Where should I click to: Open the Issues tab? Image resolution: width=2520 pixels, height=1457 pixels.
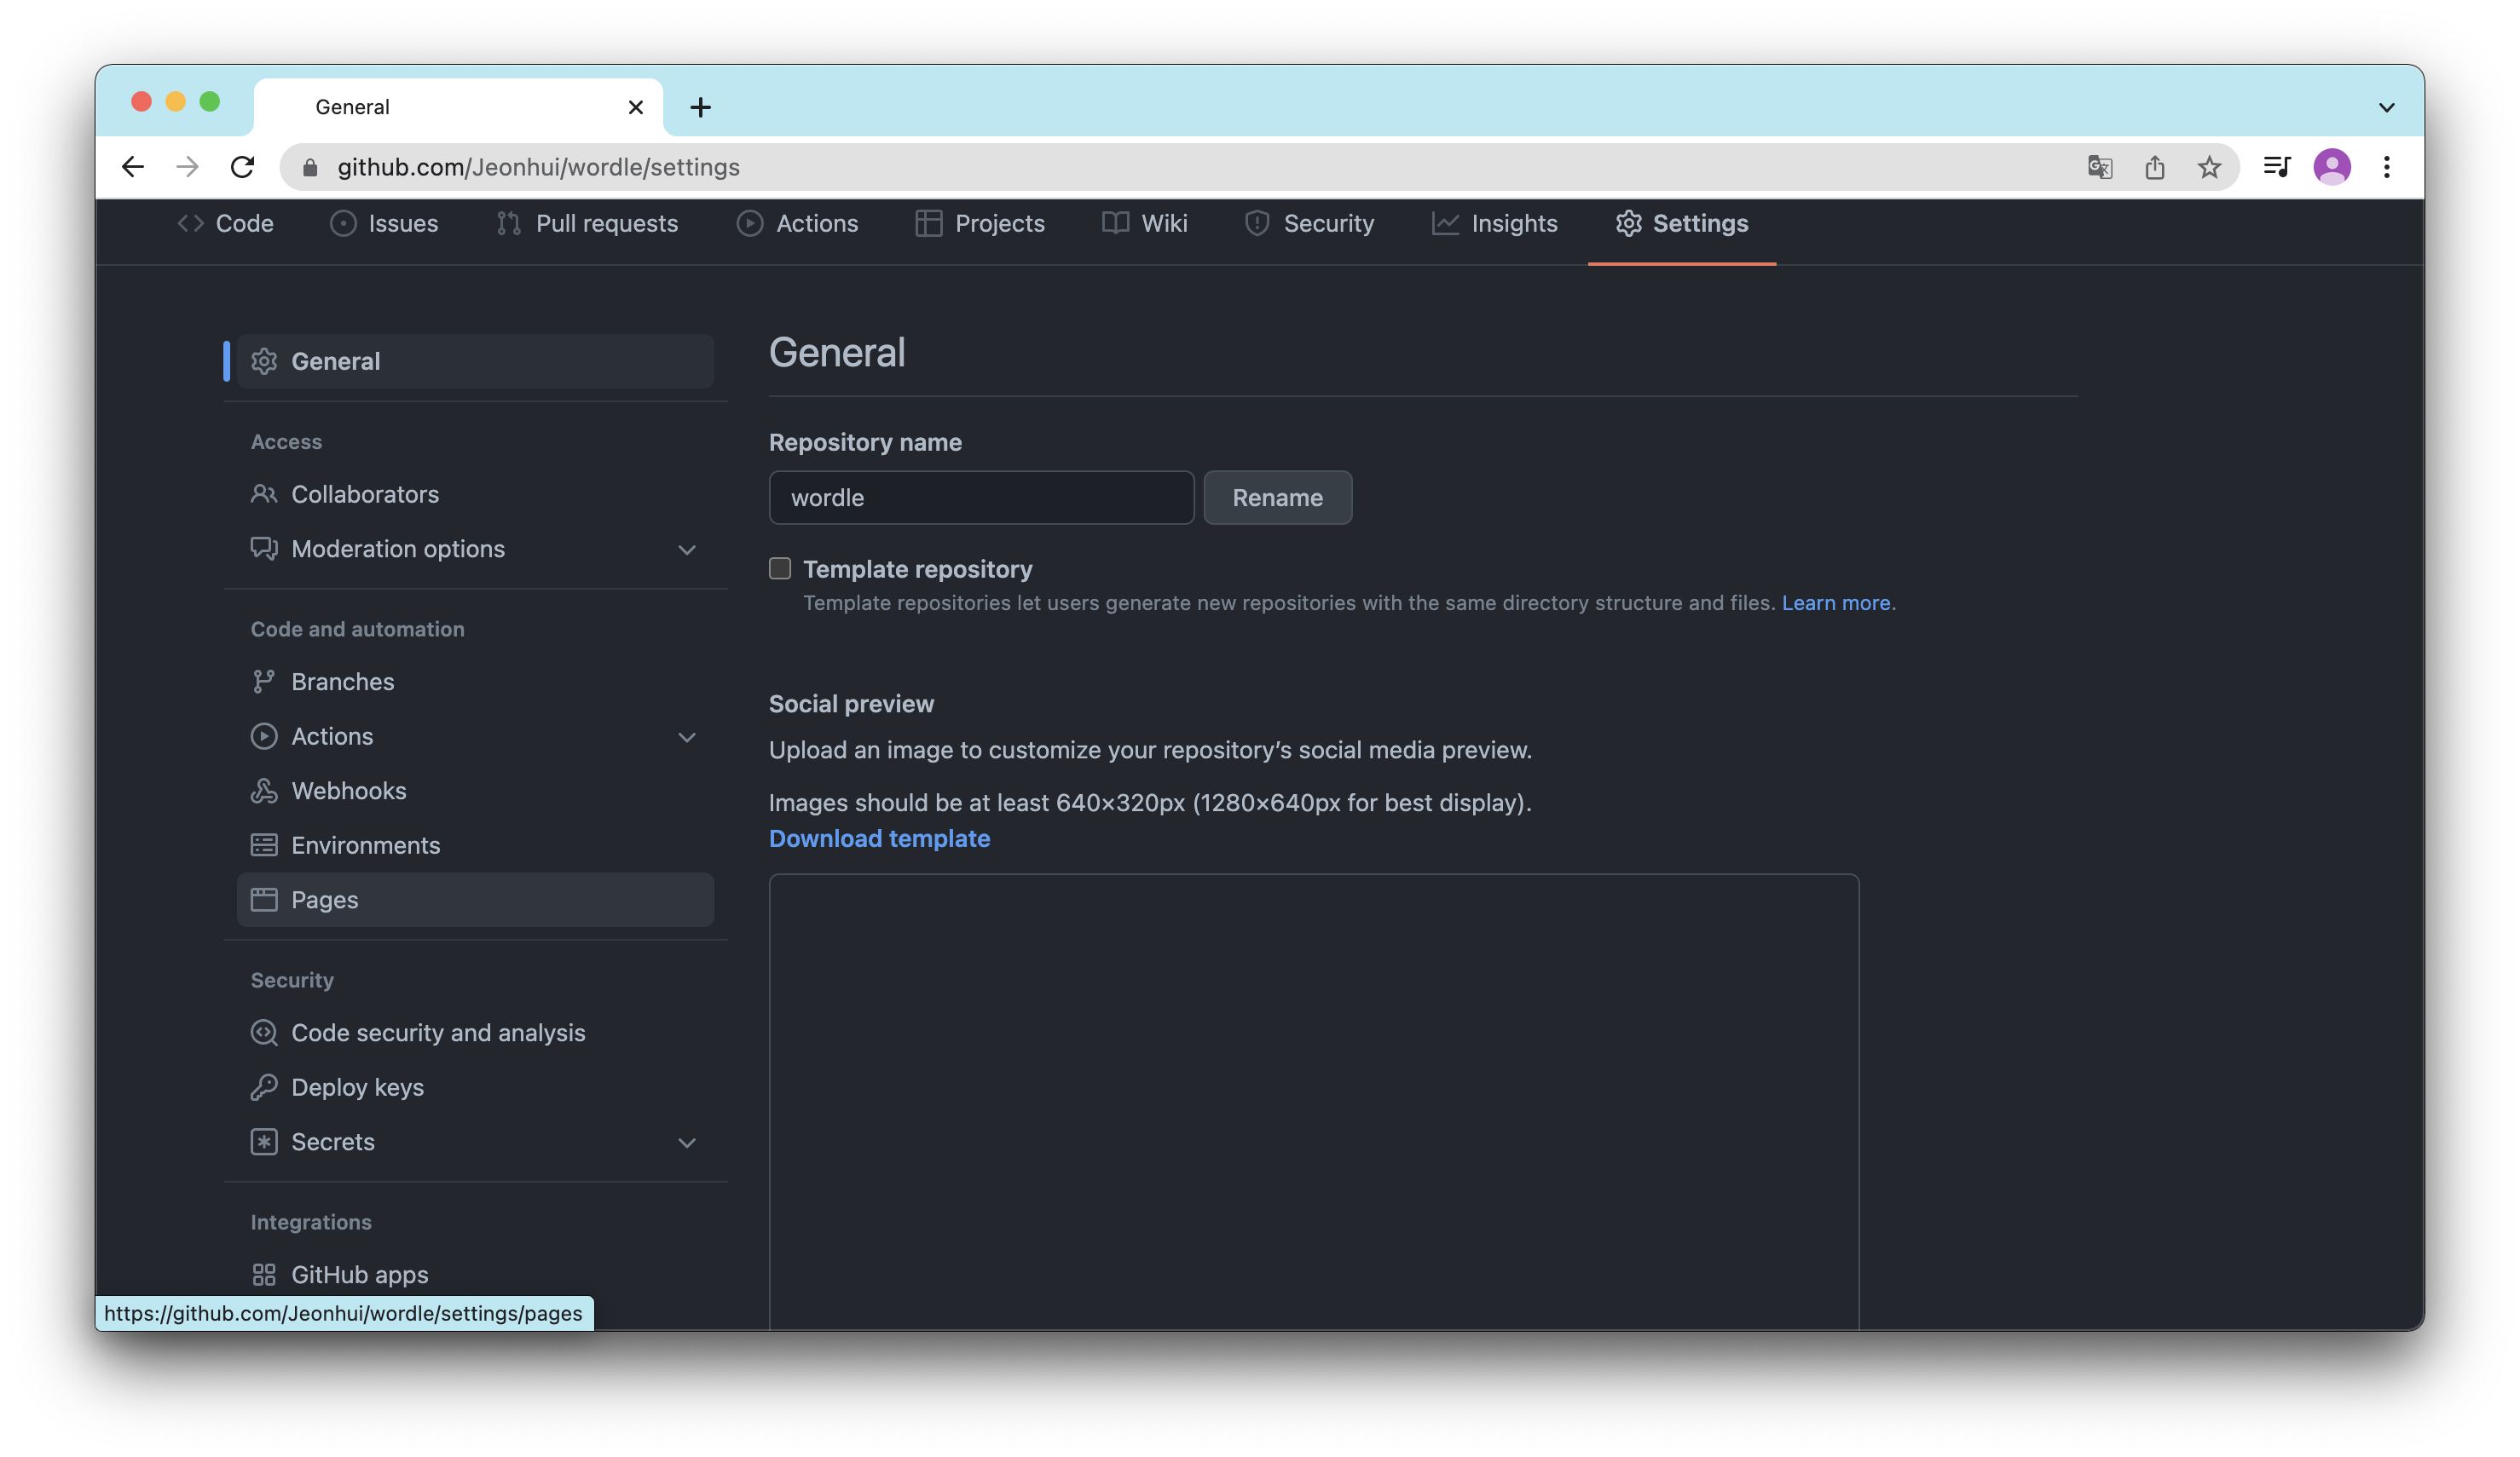384,224
